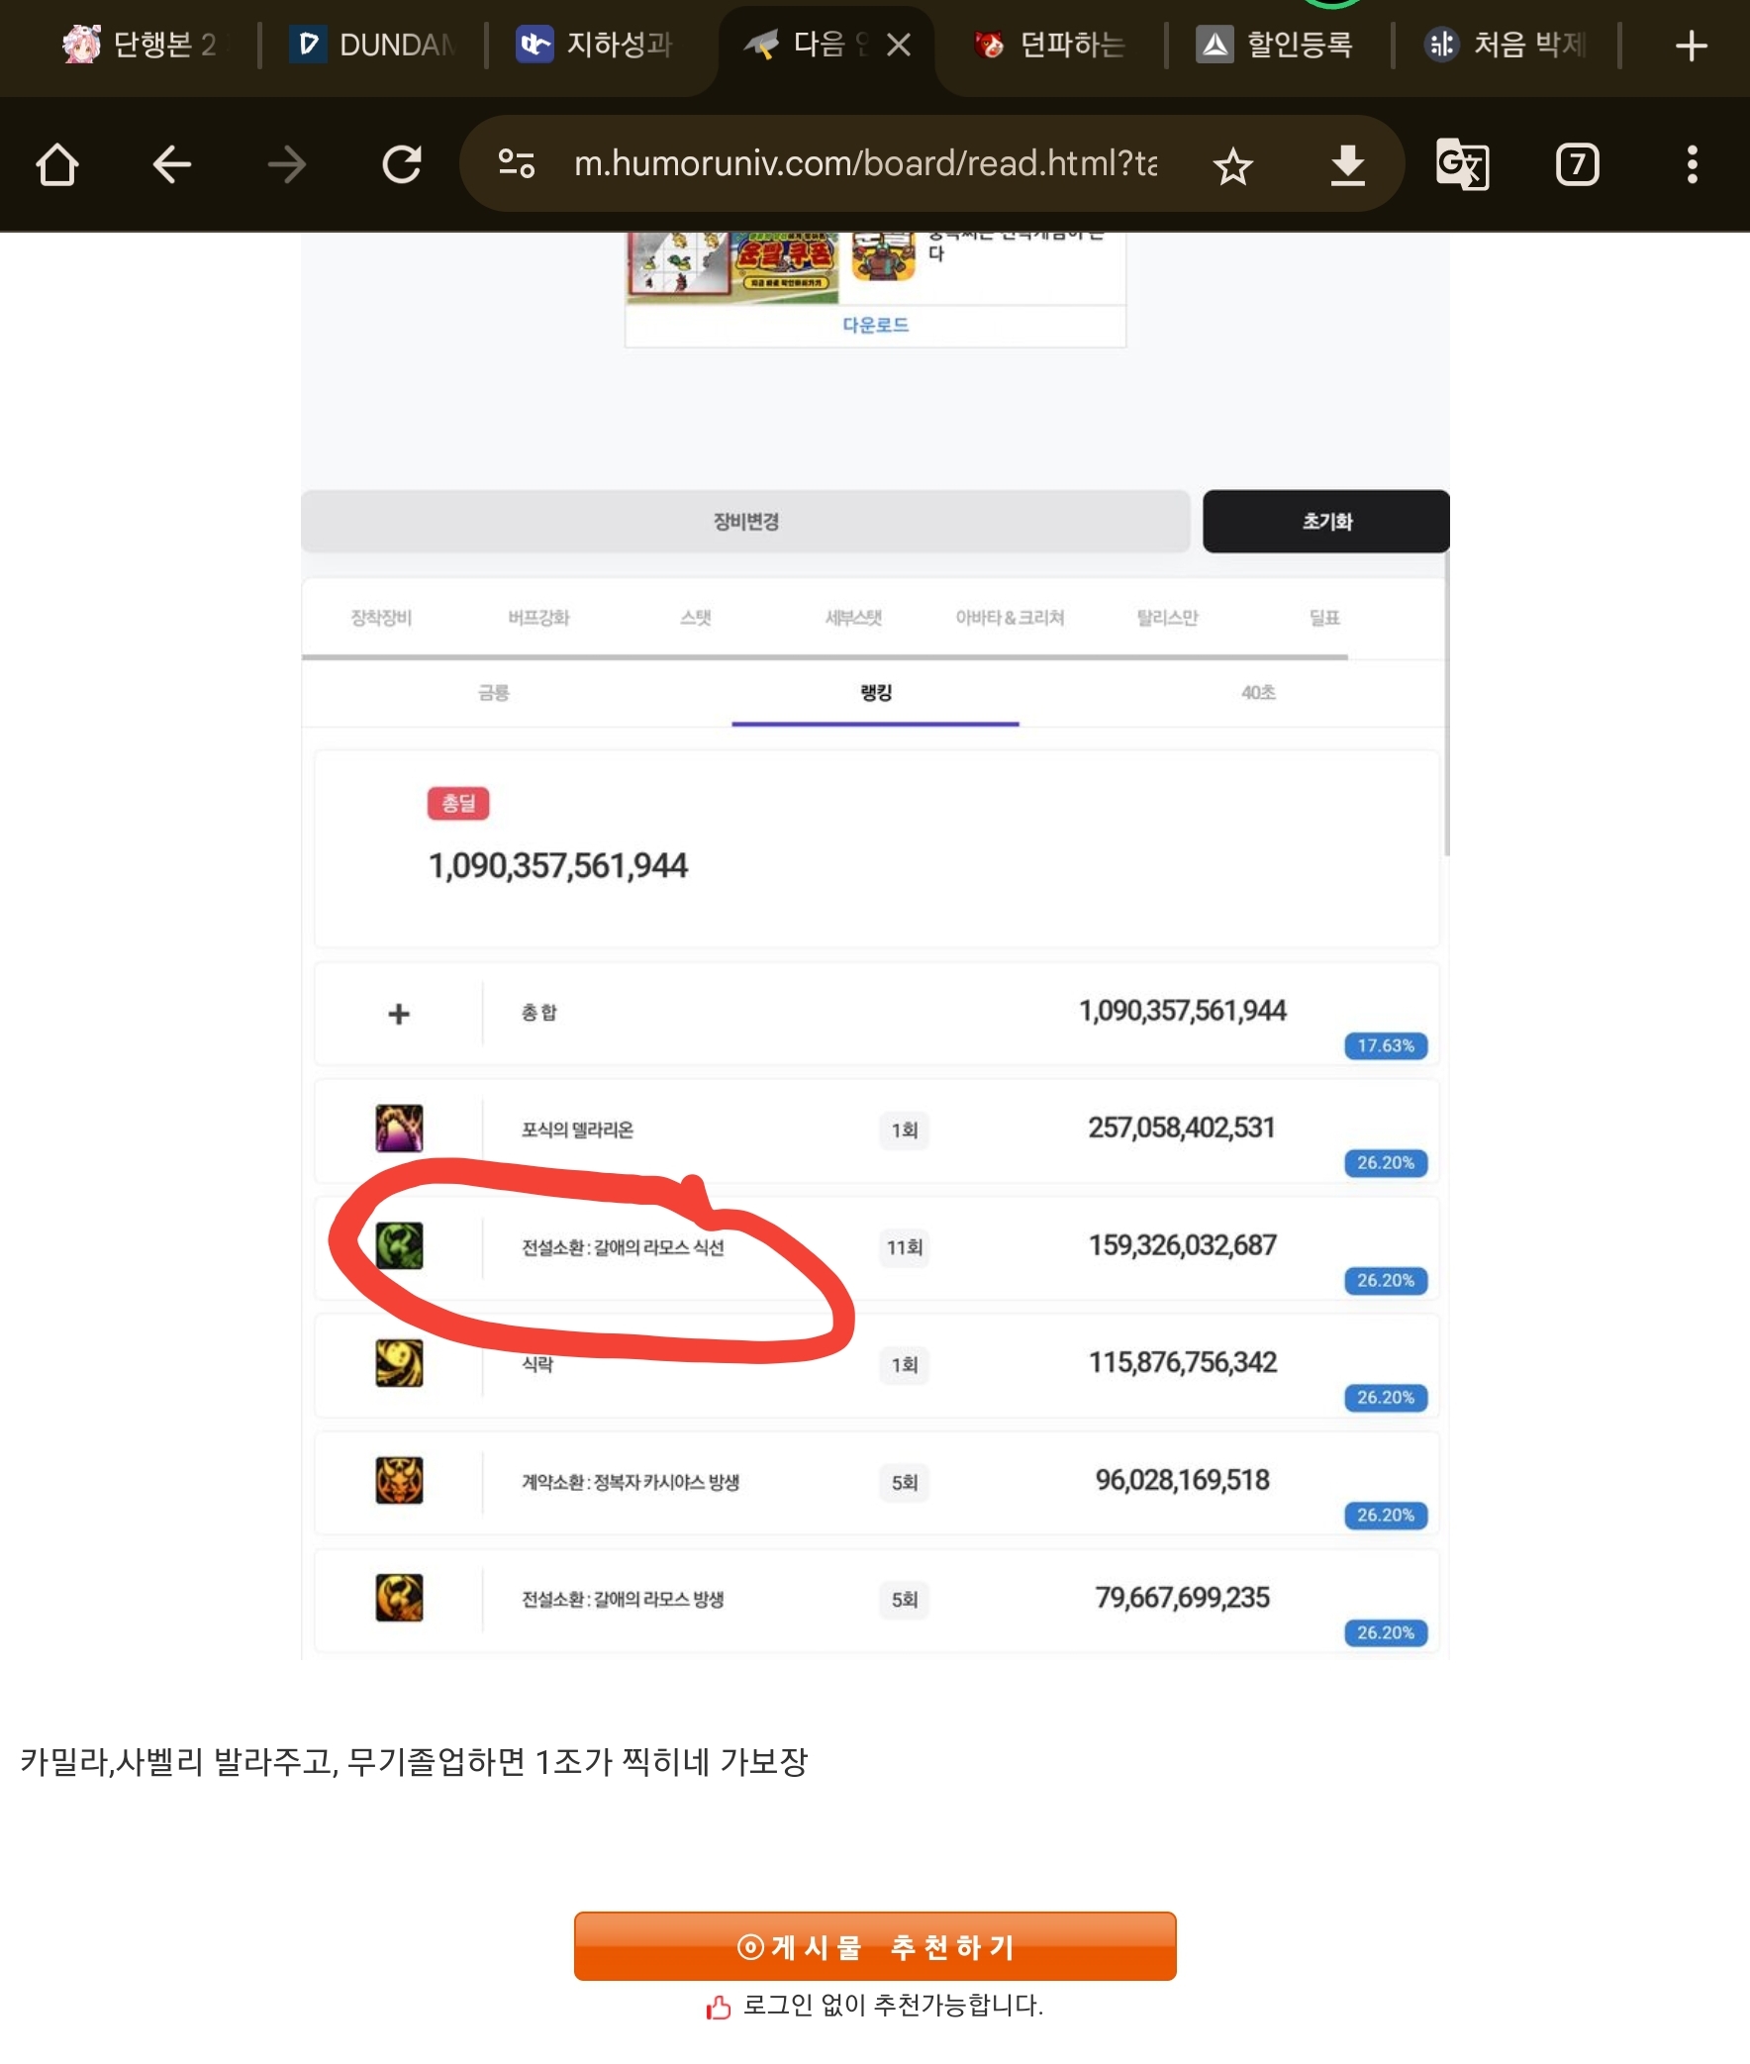Click the 장비변경 button
The height and width of the screenshot is (2064, 1750).
click(745, 521)
